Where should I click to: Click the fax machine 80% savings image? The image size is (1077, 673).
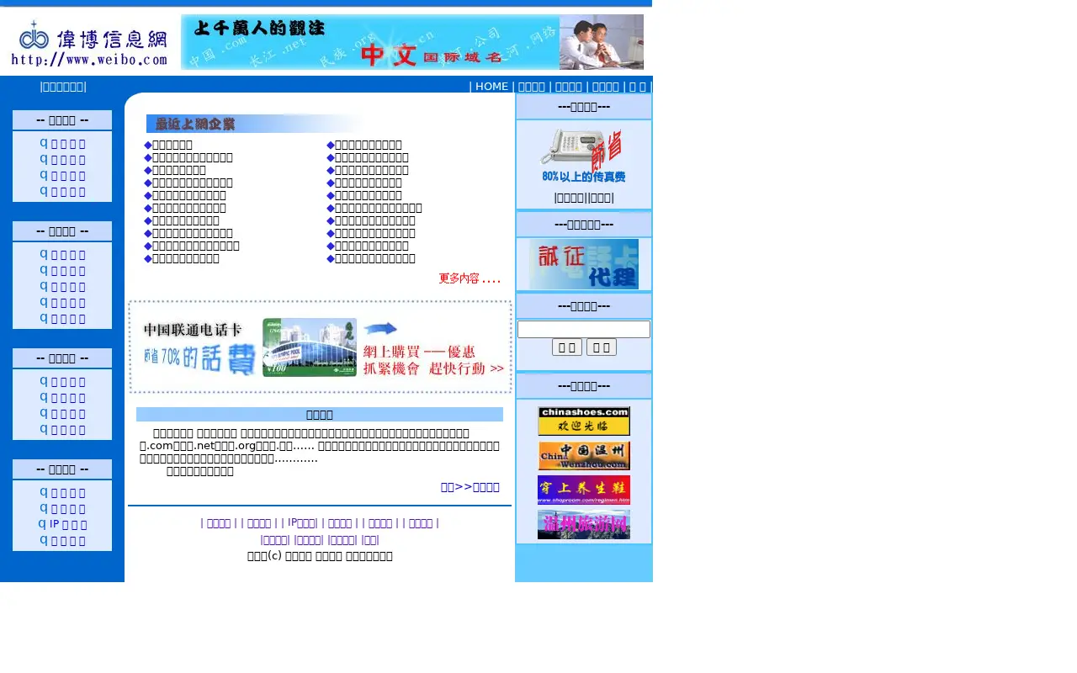click(x=583, y=156)
